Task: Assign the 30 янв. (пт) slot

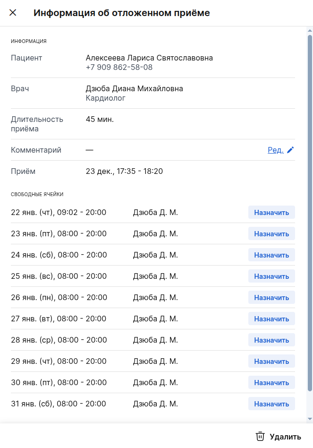Action: pos(271,383)
